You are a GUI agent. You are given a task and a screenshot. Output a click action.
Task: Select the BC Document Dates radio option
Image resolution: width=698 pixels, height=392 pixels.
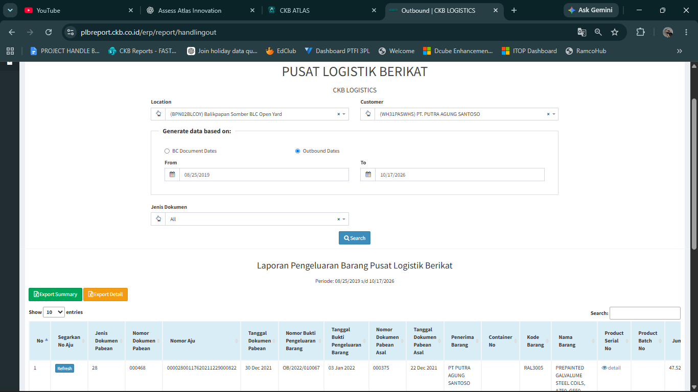click(167, 151)
